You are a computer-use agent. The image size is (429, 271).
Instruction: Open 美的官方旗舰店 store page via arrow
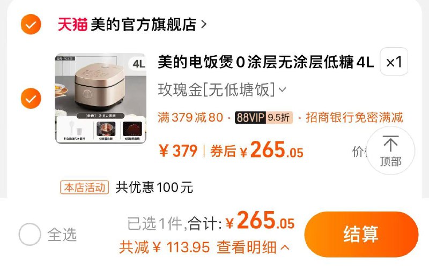pyautogui.click(x=204, y=24)
